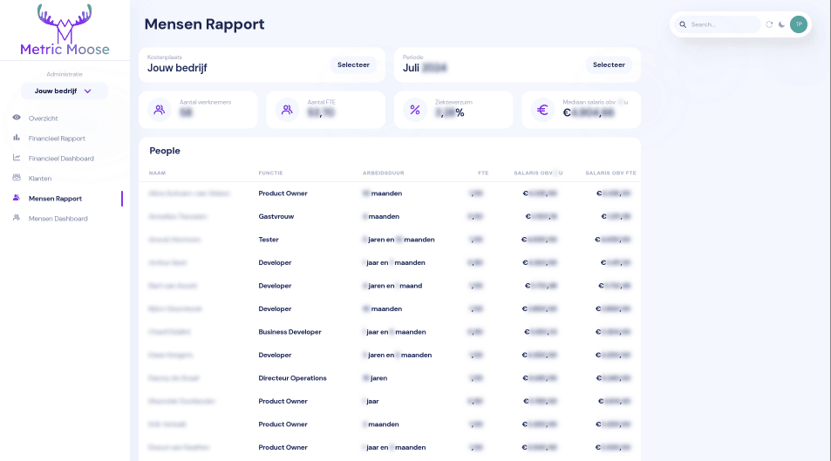The image size is (831, 461).
Task: Click the Metric Moose logo
Action: (x=65, y=30)
